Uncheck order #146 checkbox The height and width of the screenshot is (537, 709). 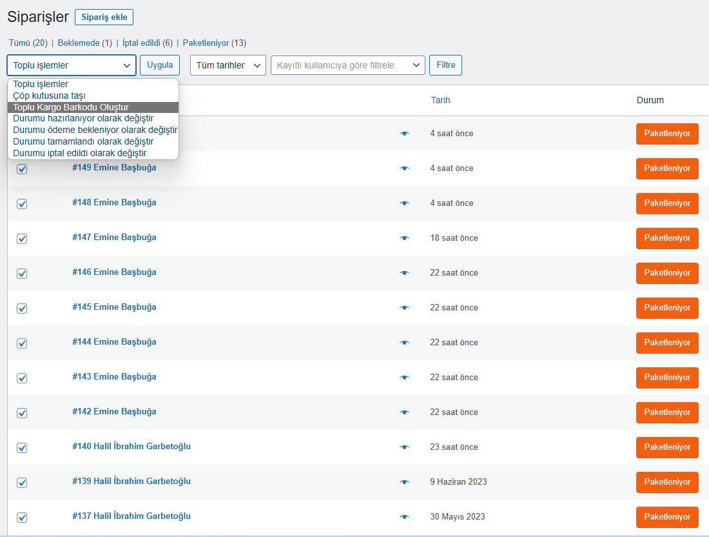(x=22, y=274)
